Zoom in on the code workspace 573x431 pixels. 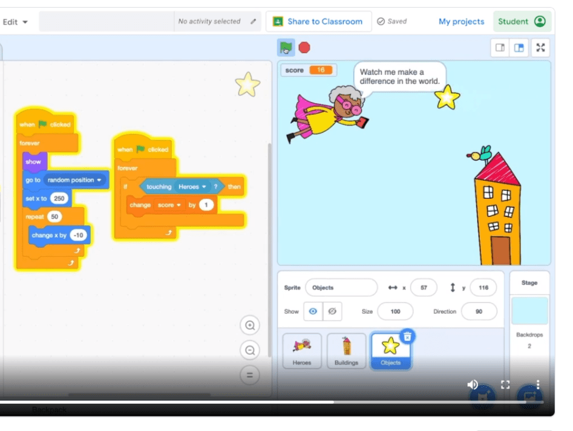click(x=250, y=325)
